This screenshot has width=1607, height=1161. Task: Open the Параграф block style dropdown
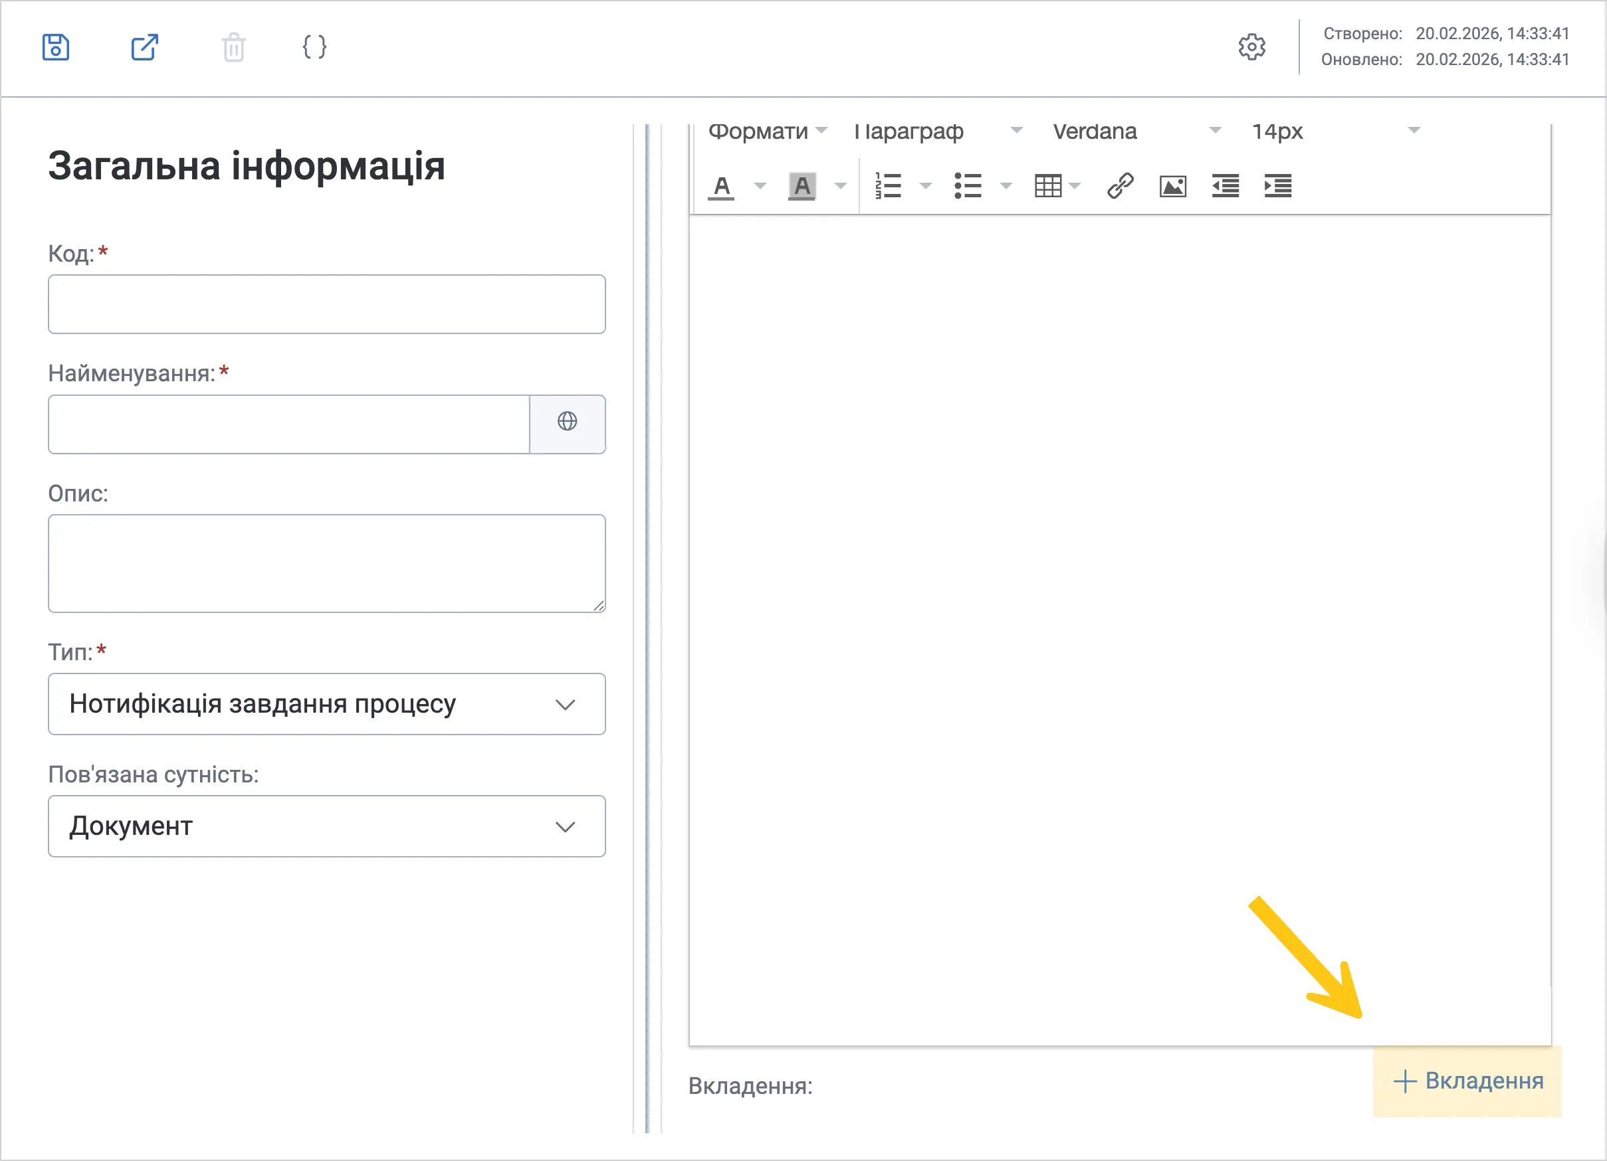coord(938,132)
